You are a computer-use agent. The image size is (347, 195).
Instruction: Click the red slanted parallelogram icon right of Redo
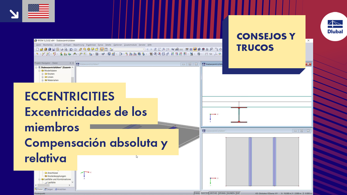tap(81, 49)
